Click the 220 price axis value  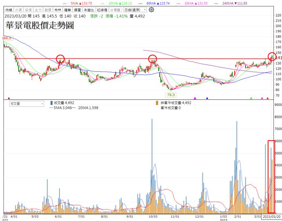coord(278,15)
